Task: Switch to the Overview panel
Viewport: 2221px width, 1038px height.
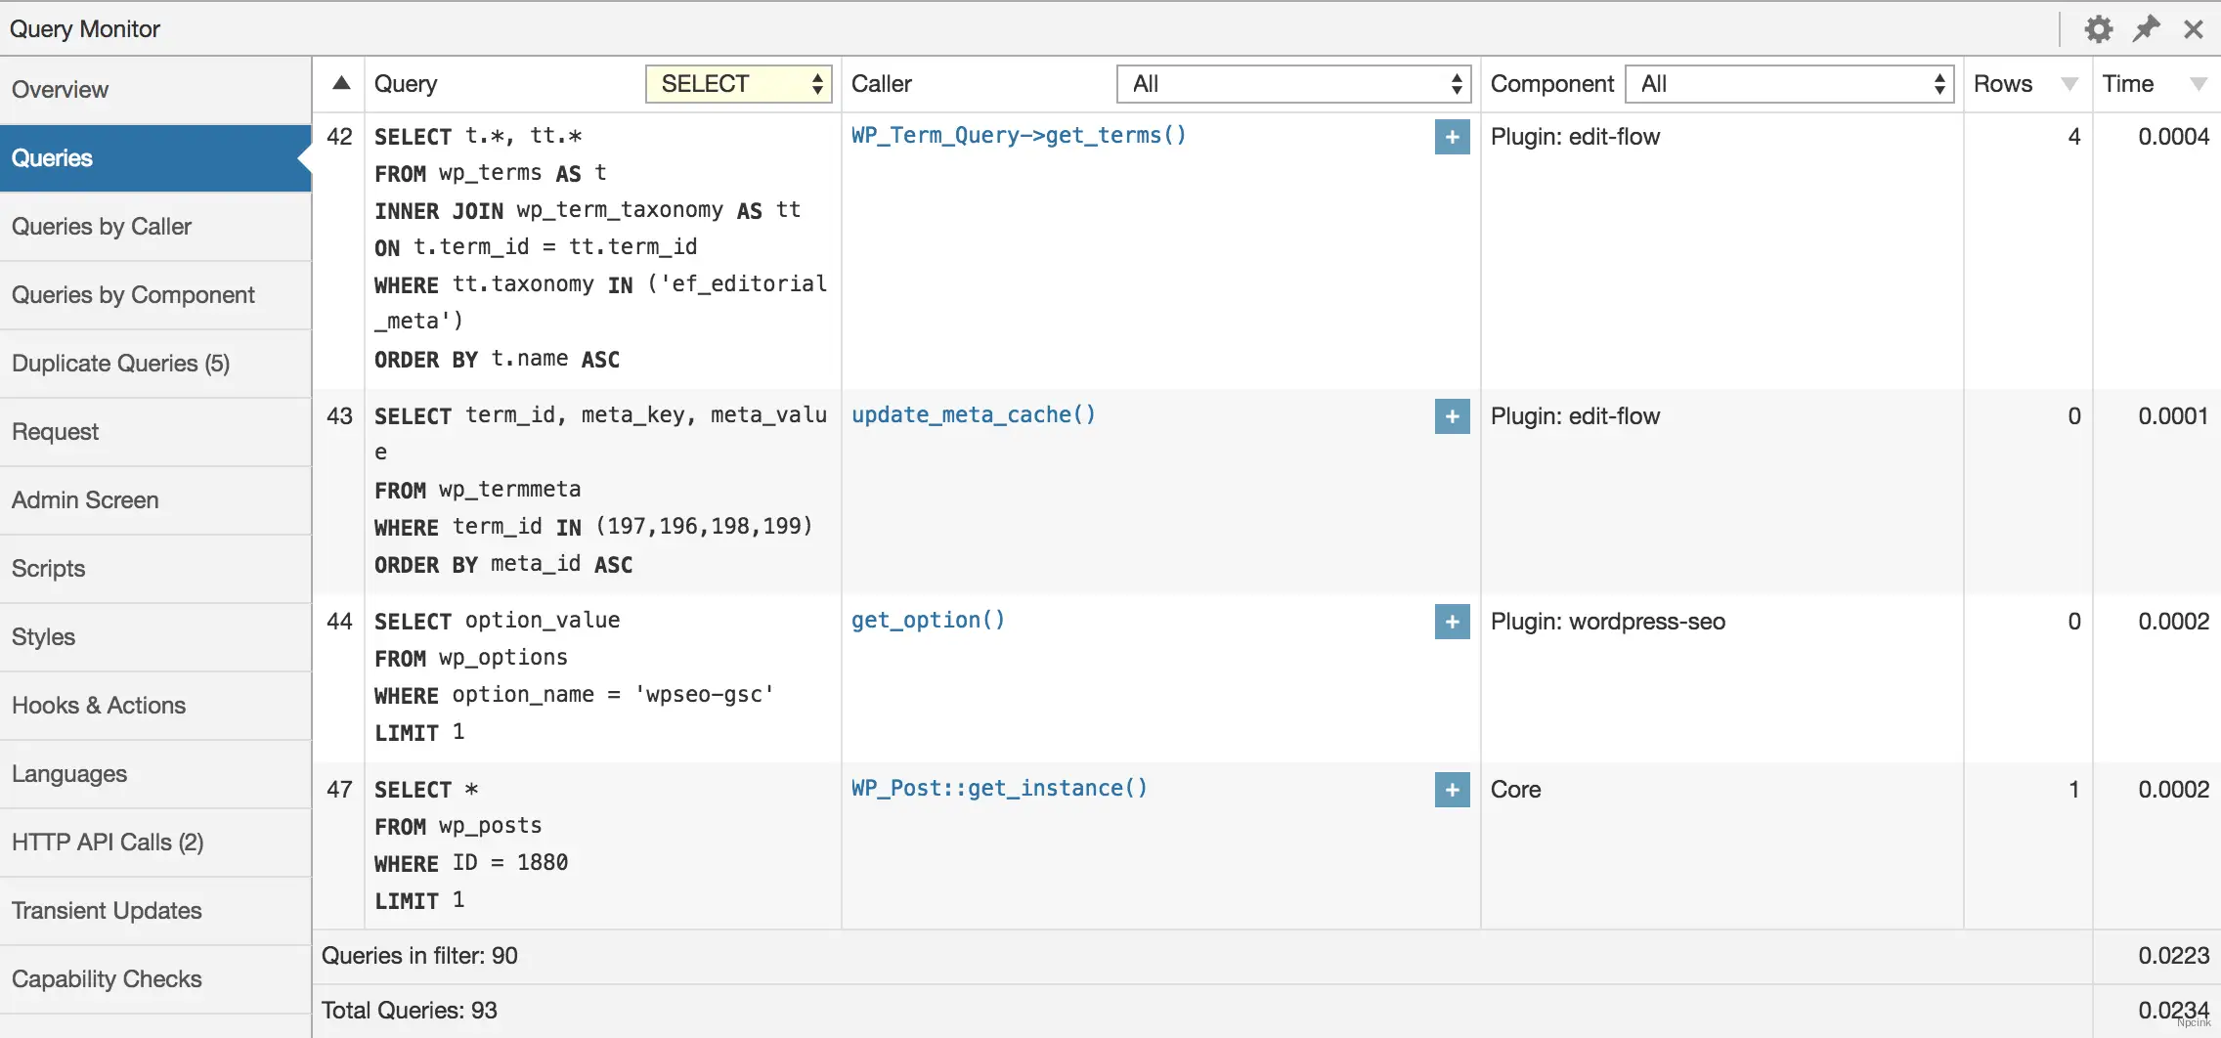Action: (61, 89)
